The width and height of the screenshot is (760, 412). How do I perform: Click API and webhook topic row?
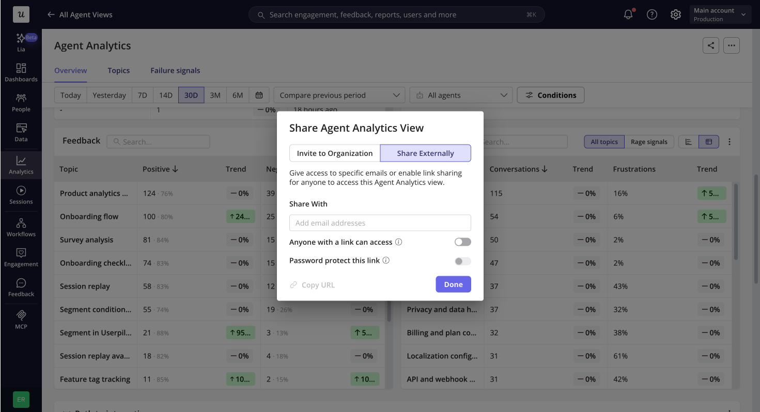pyautogui.click(x=441, y=379)
